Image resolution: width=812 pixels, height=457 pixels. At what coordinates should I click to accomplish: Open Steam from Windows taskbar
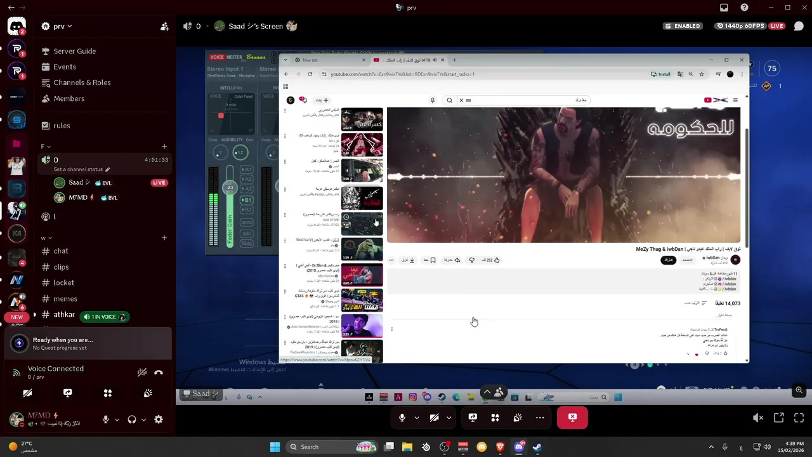(537, 447)
